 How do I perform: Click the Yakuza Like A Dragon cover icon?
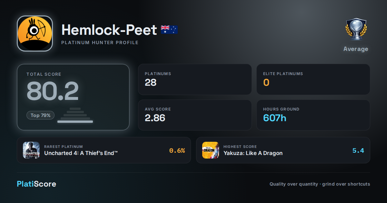click(x=211, y=150)
